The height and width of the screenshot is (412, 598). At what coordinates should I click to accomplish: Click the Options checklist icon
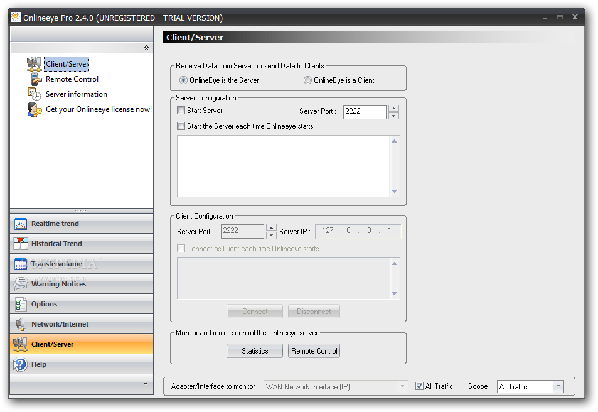point(21,304)
